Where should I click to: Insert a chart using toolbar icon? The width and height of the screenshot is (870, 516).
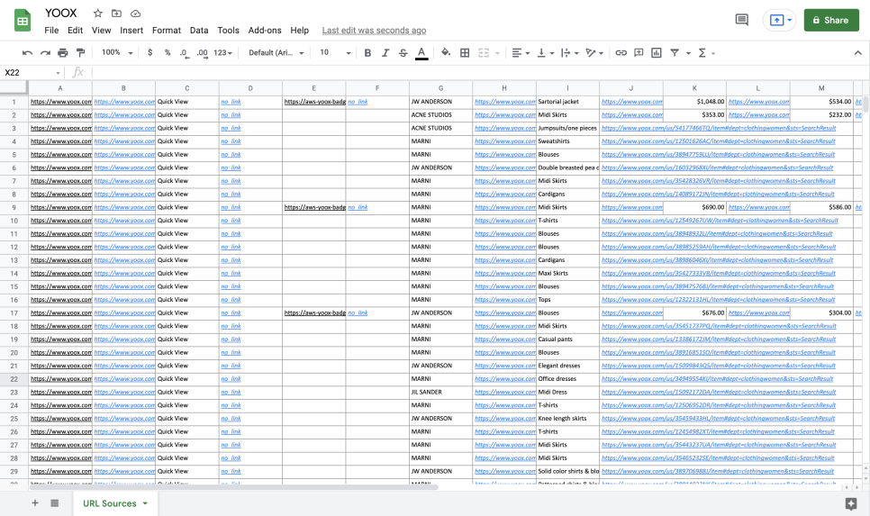[x=657, y=53]
